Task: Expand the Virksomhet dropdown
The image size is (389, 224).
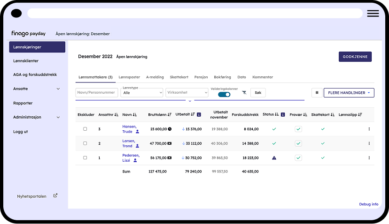Action: 187,93
